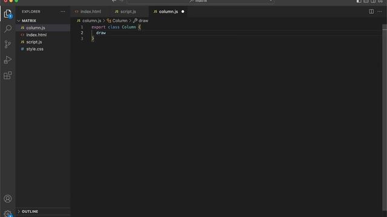Open the Run and Debug view

8,60
